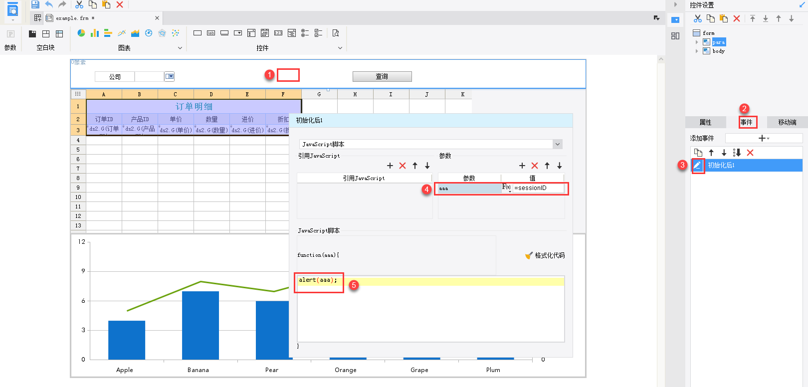Click 格式化代码 broom icon to format code
The height and width of the screenshot is (387, 808).
(529, 255)
